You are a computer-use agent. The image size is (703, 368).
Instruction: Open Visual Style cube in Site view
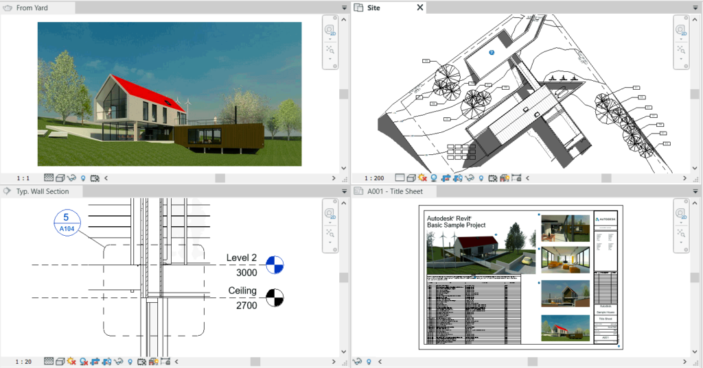click(x=411, y=177)
